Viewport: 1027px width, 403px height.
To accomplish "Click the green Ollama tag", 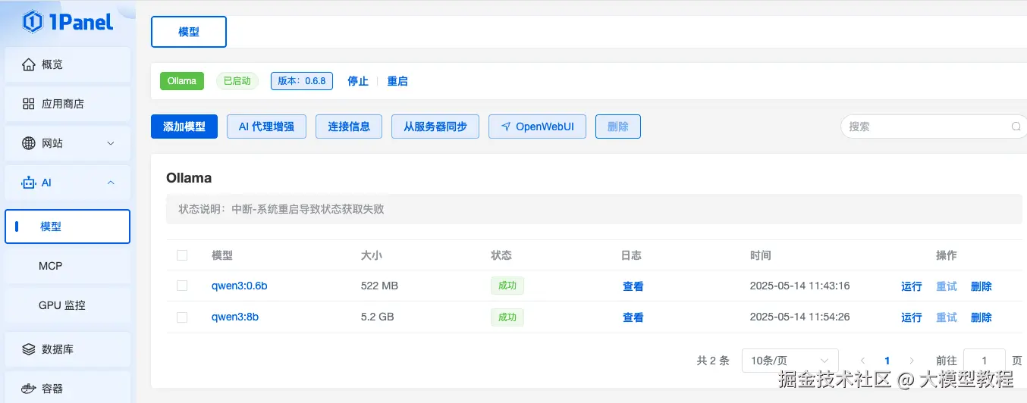I will point(182,81).
